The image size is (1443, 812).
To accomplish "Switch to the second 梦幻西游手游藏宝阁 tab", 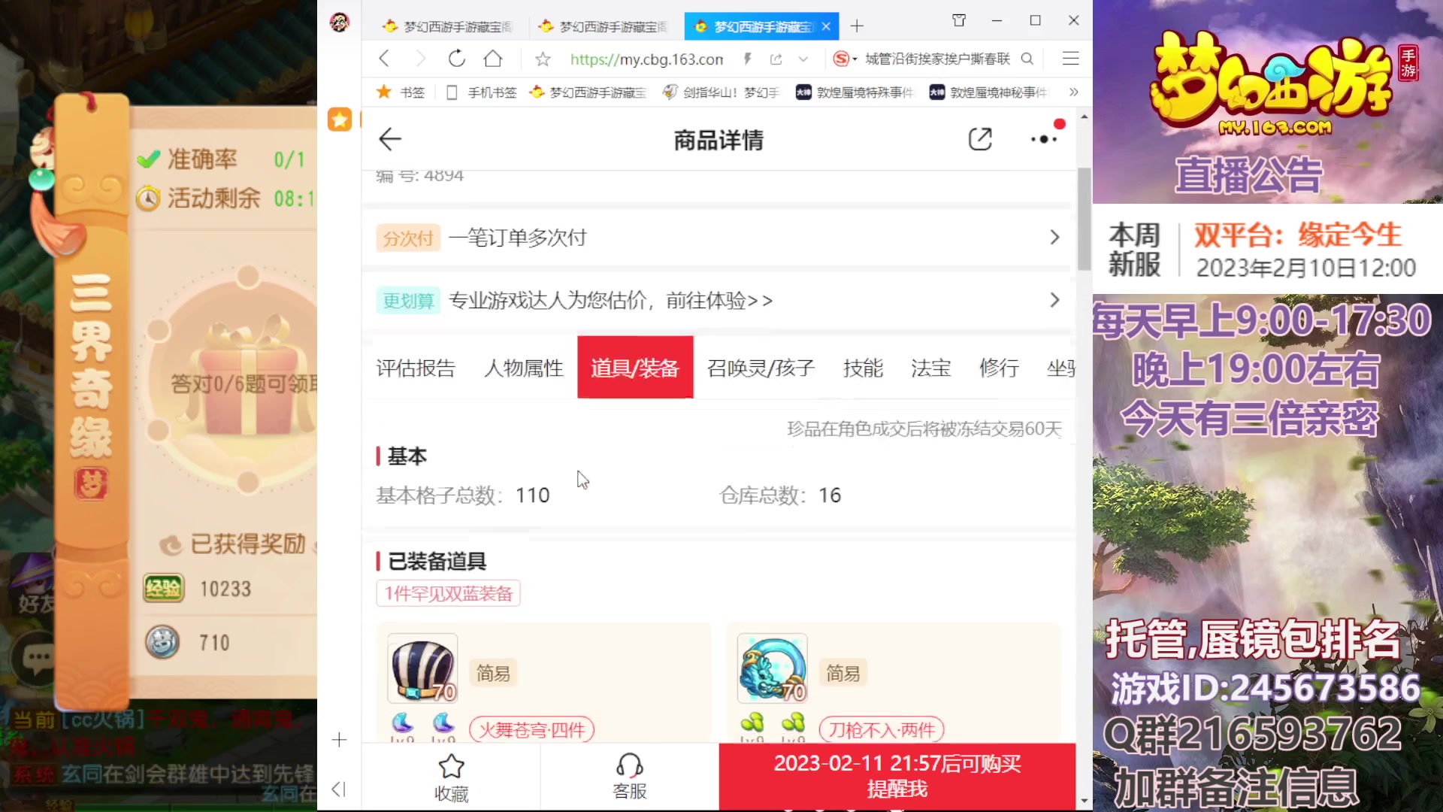I will click(x=604, y=26).
